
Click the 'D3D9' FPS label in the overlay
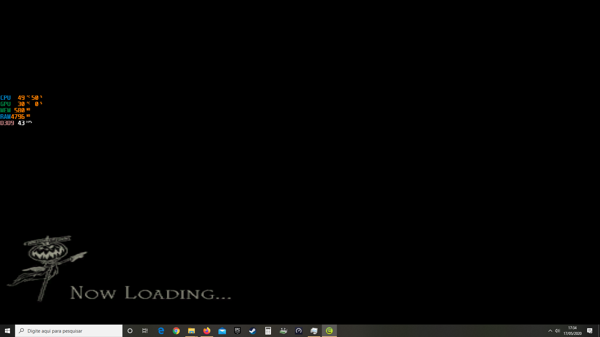(7, 123)
